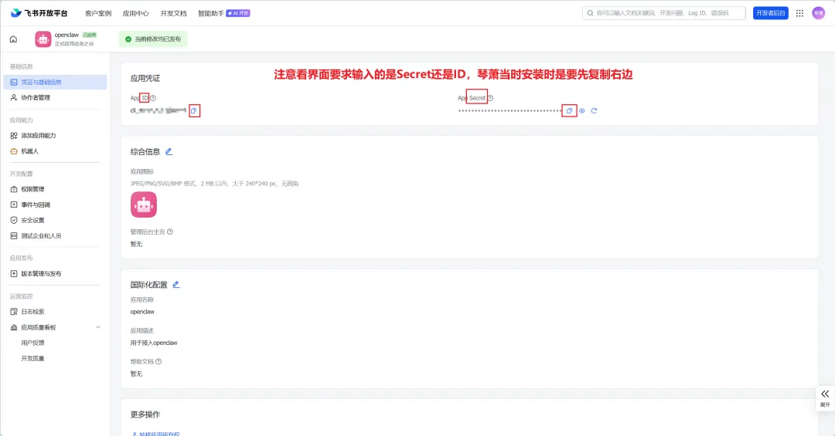The height and width of the screenshot is (436, 835).
Task: Click the masked App Secret dots
Action: pos(510,110)
